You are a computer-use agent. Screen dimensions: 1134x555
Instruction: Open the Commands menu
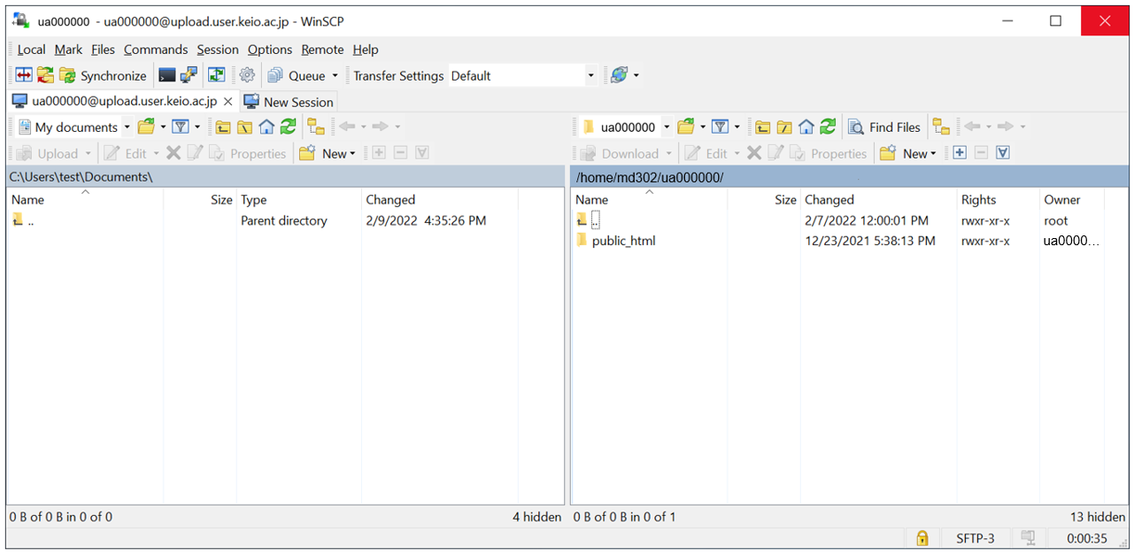(x=156, y=50)
